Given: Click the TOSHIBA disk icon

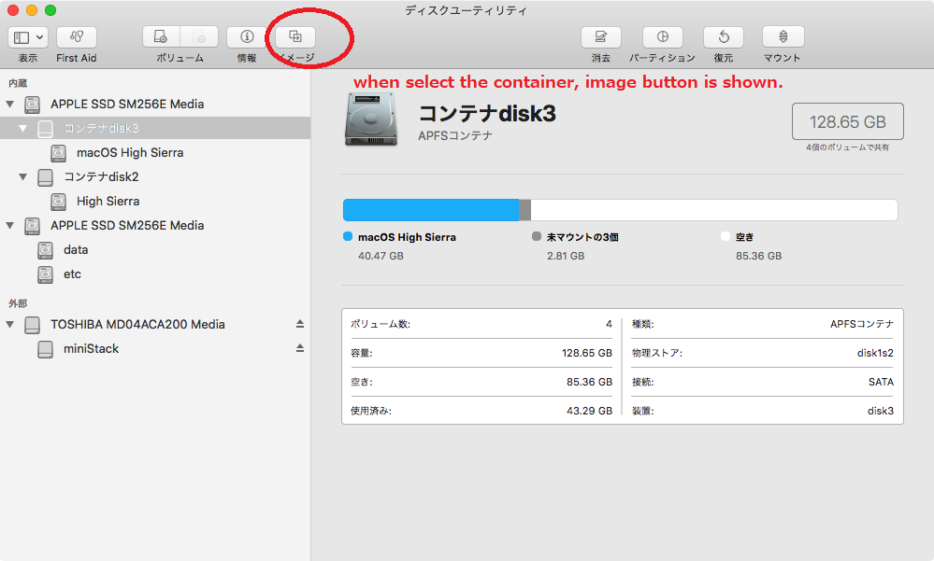Looking at the screenshot, I should click(x=32, y=325).
